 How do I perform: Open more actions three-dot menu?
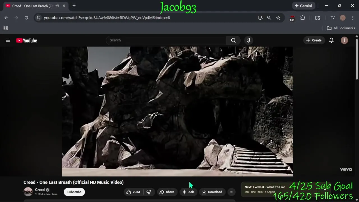coord(231,192)
